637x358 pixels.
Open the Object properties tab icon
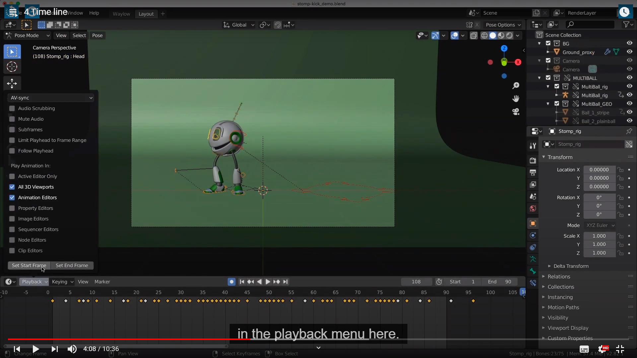(533, 223)
